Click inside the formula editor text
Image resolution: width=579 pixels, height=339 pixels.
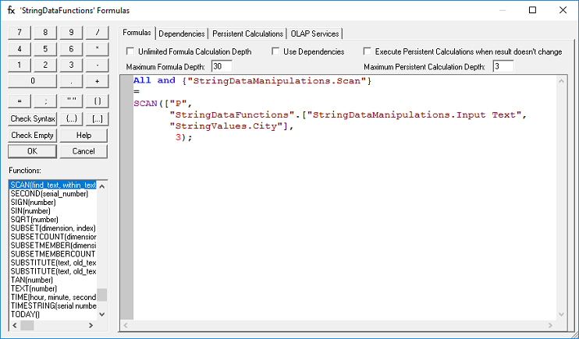click(345, 197)
